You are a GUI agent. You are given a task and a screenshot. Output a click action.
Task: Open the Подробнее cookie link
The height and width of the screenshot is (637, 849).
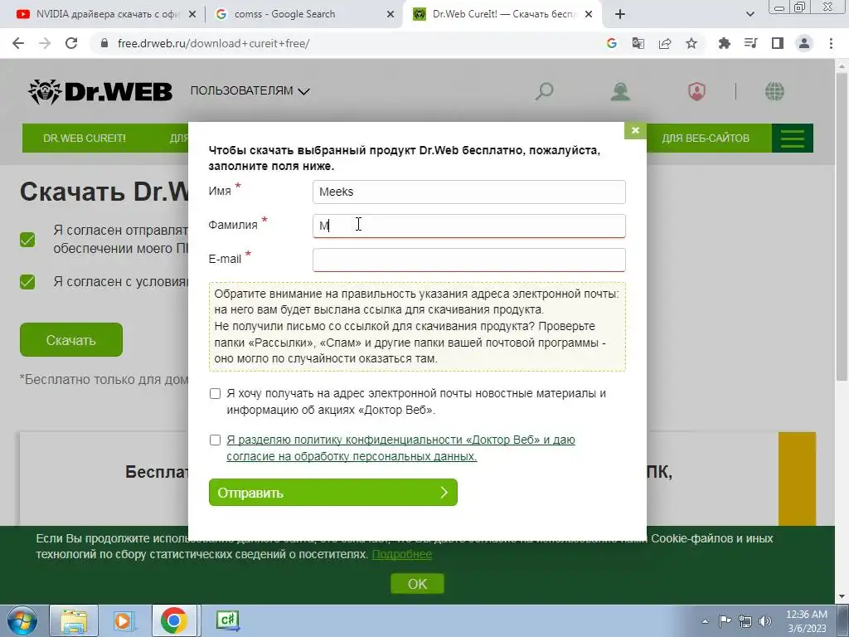click(x=402, y=554)
